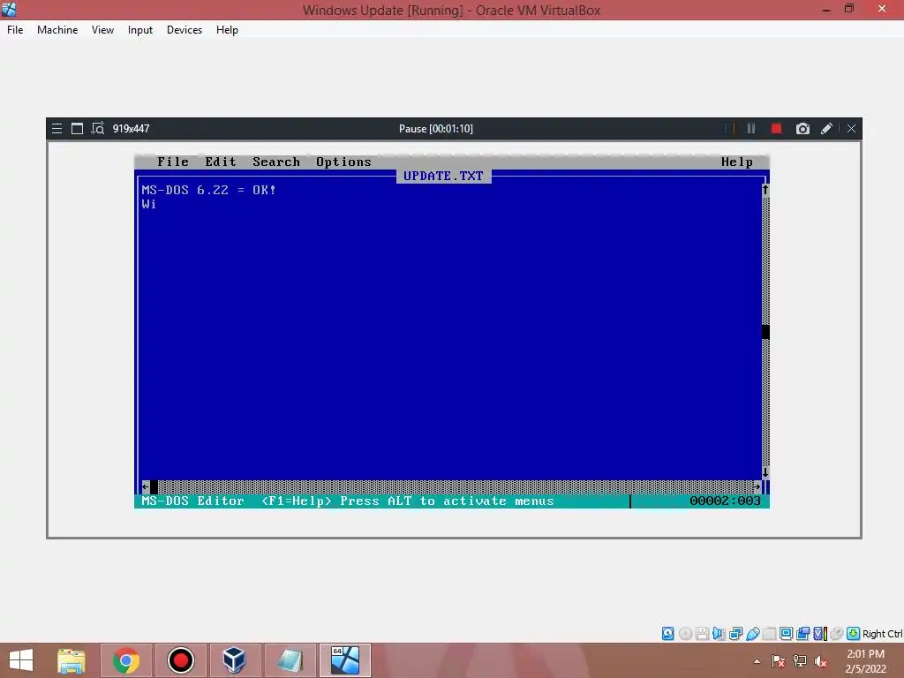Click the mouse integration status icon
Screen dimensions: 904x678
pos(837,634)
